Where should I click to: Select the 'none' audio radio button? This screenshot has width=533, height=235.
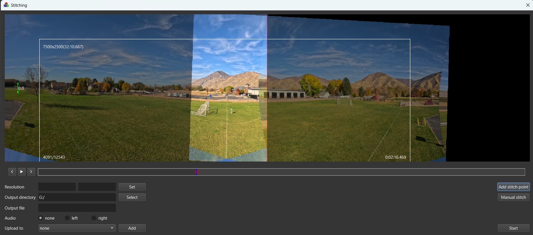41,218
